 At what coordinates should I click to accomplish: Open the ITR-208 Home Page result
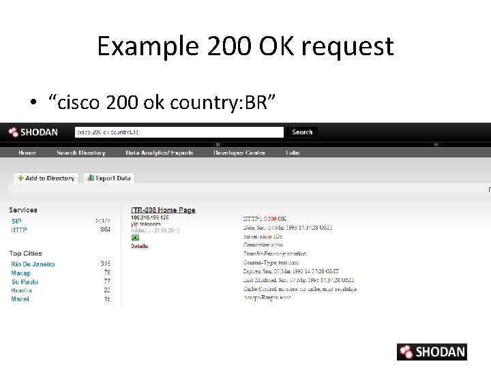(163, 210)
